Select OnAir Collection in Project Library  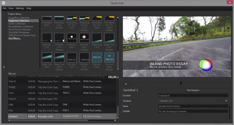point(17,24)
